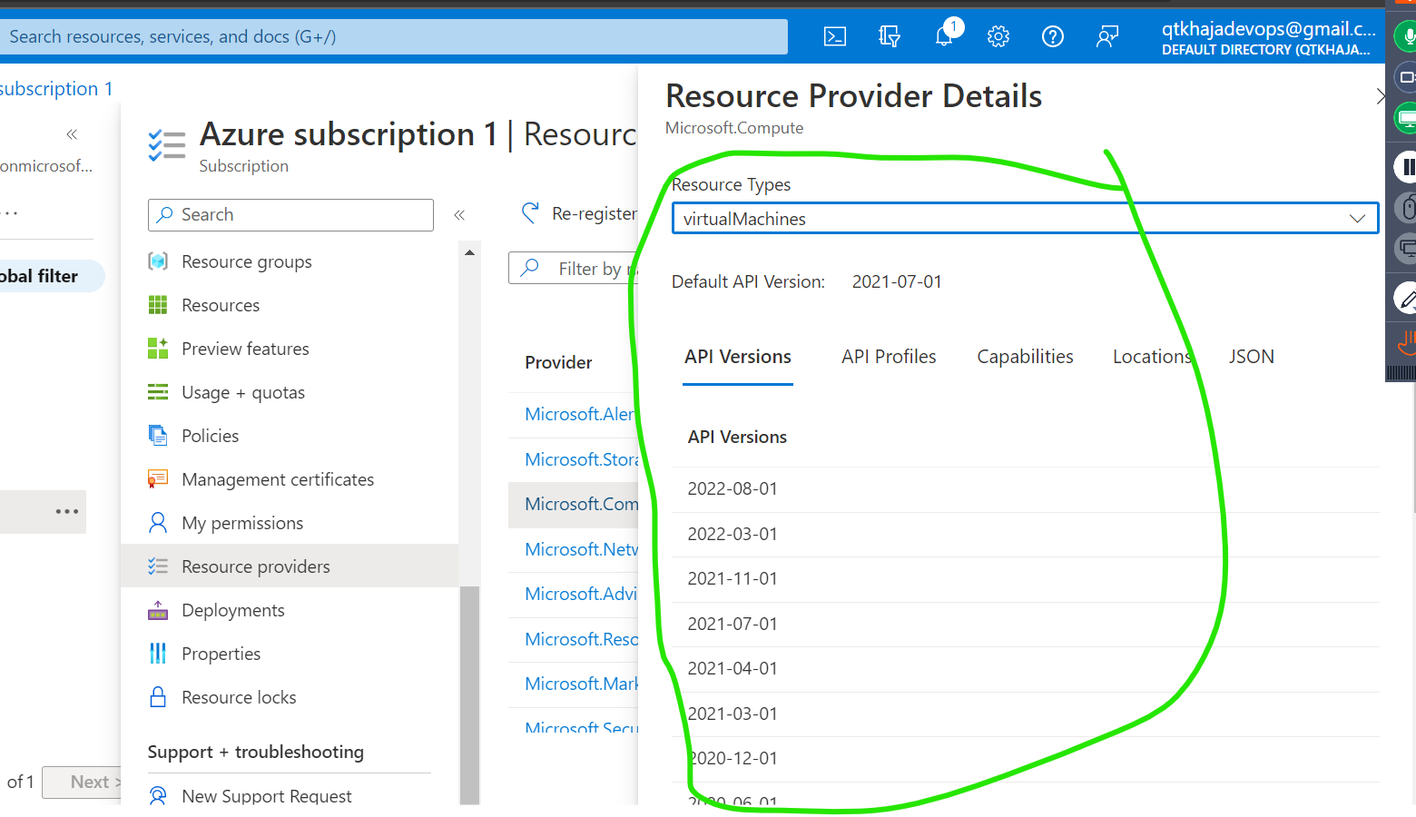Switch to the Locations tab
The width and height of the screenshot is (1416, 817).
tap(1153, 357)
